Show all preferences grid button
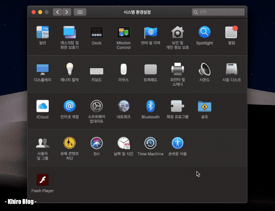The width and height of the screenshot is (275, 211). click(x=80, y=12)
